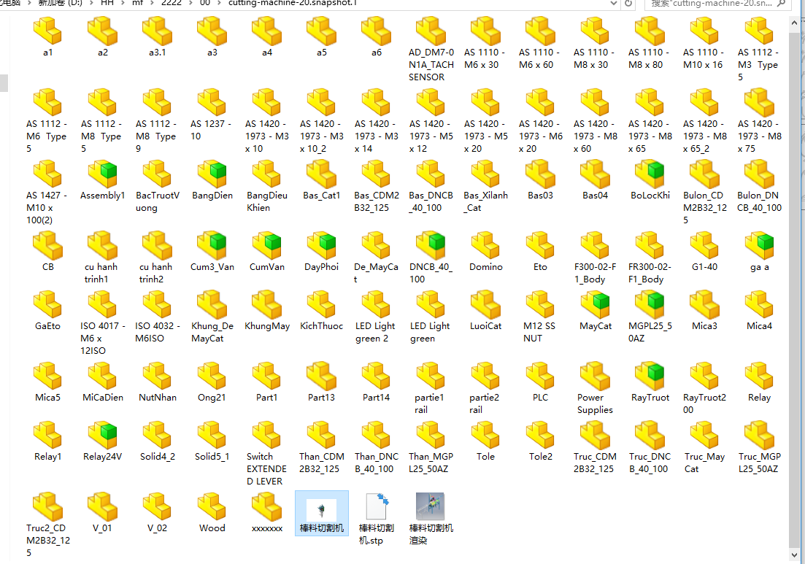Select the xxxxxxx part icon

(x=266, y=506)
